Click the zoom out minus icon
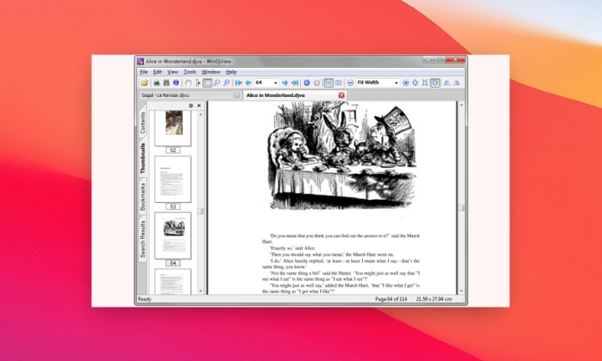Screen dimensions: 602x361 click(350, 83)
